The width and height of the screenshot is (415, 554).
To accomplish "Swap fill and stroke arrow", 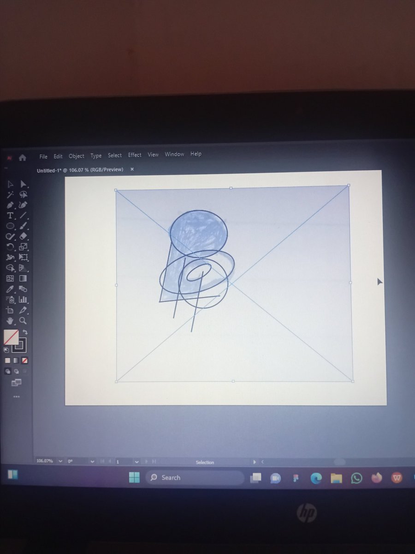I will pyautogui.click(x=25, y=332).
